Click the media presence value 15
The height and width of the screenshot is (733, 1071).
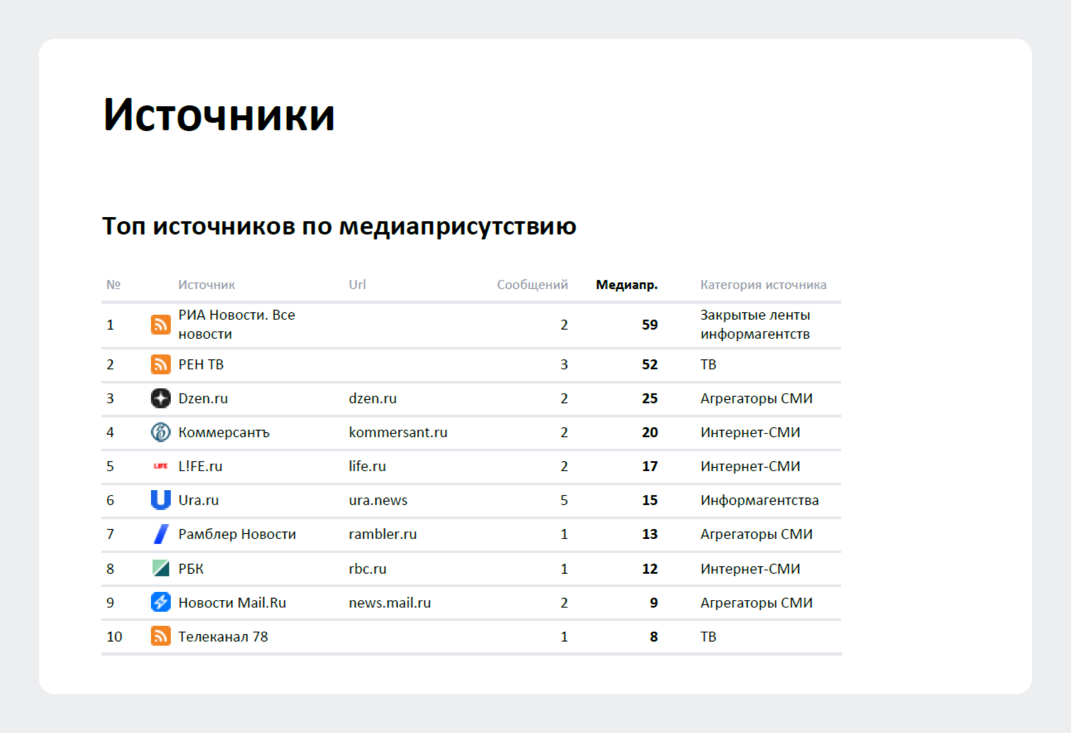click(x=649, y=500)
